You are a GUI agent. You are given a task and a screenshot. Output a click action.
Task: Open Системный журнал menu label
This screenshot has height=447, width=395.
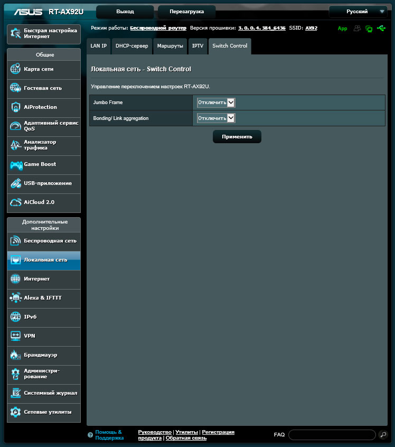[51, 393]
